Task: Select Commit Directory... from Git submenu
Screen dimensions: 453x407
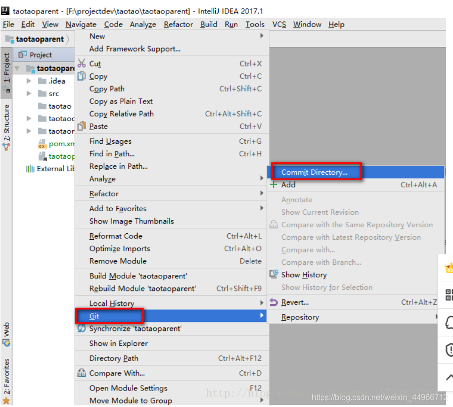Action: [x=355, y=172]
